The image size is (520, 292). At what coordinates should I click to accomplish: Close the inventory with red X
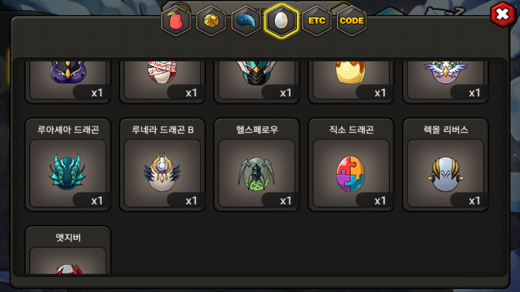(503, 14)
